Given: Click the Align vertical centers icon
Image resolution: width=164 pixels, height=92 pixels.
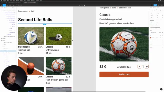Looking at the screenshot, I should click(158, 10).
